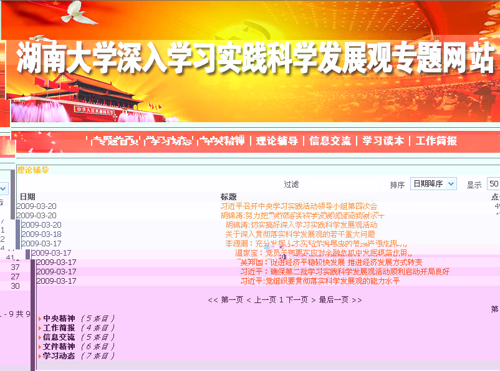Open the 学习动态 navigation menu item
500x371 pixels.
pos(170,141)
